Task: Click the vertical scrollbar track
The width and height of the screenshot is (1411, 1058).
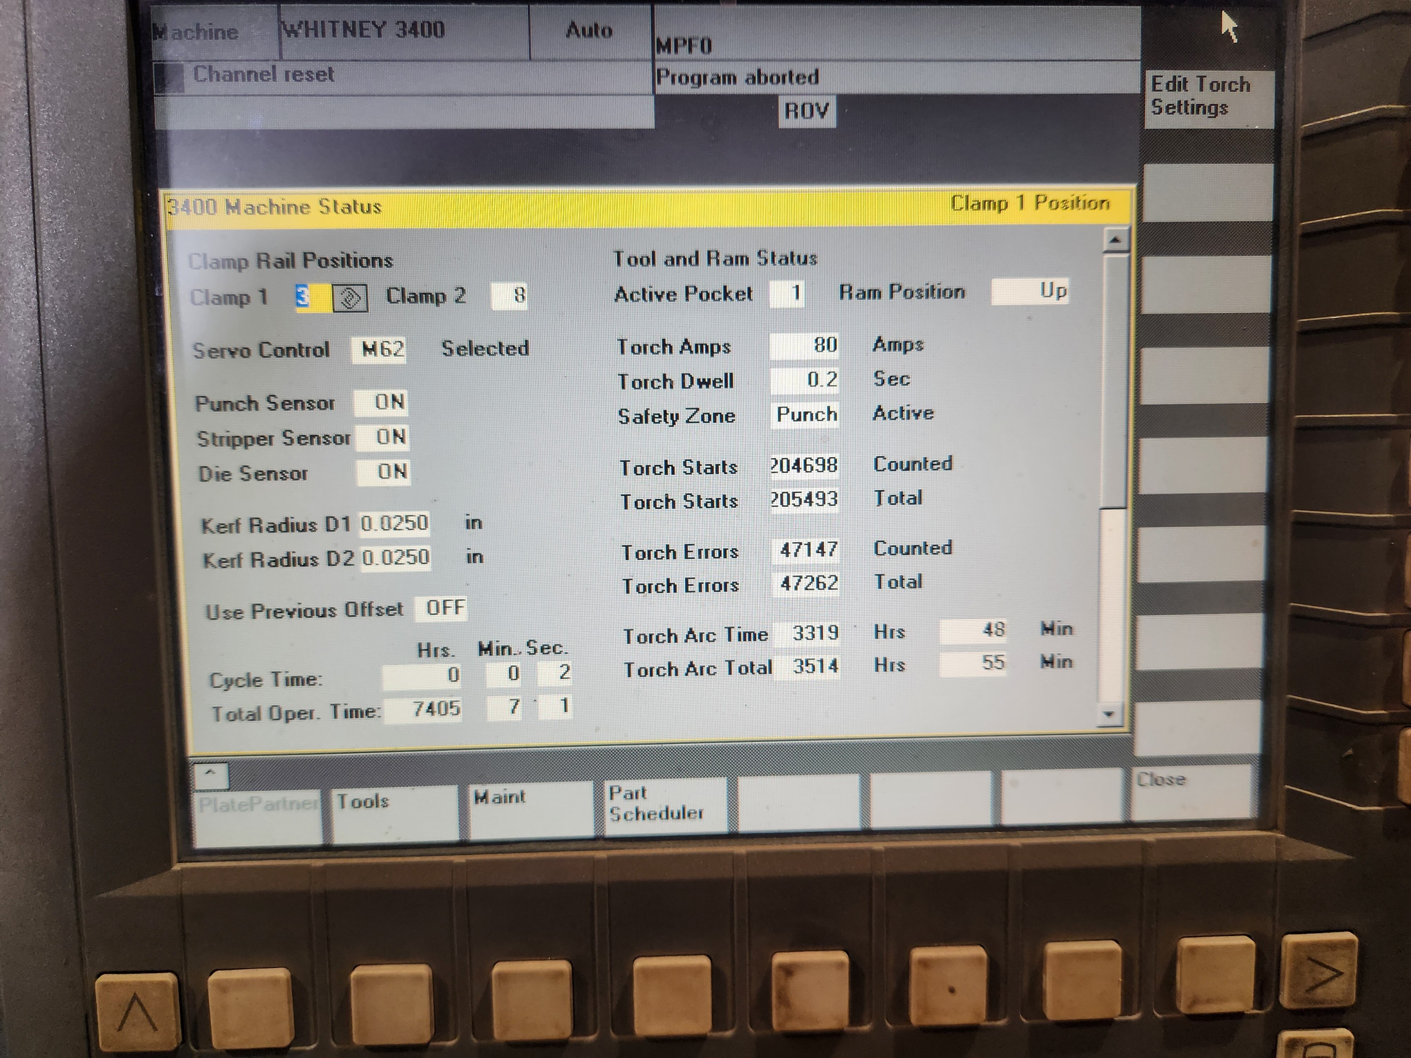Action: pos(1111,606)
